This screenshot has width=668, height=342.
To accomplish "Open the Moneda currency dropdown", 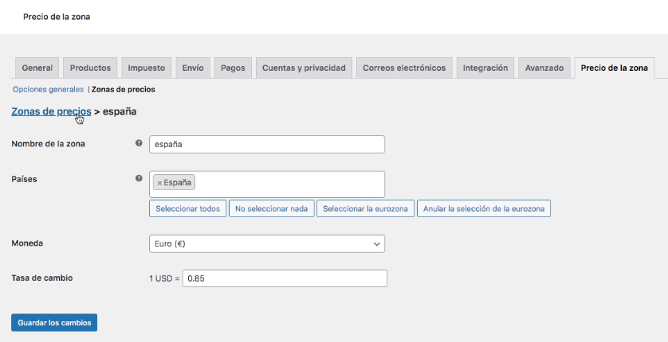I will pyautogui.click(x=266, y=244).
